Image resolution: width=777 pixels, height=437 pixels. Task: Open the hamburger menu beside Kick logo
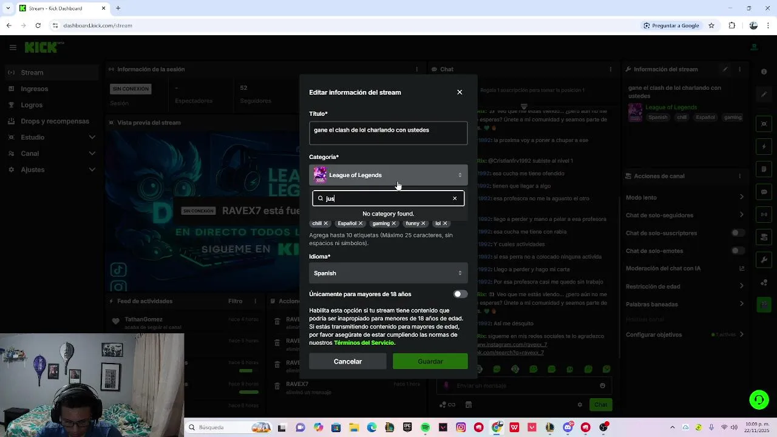[13, 47]
